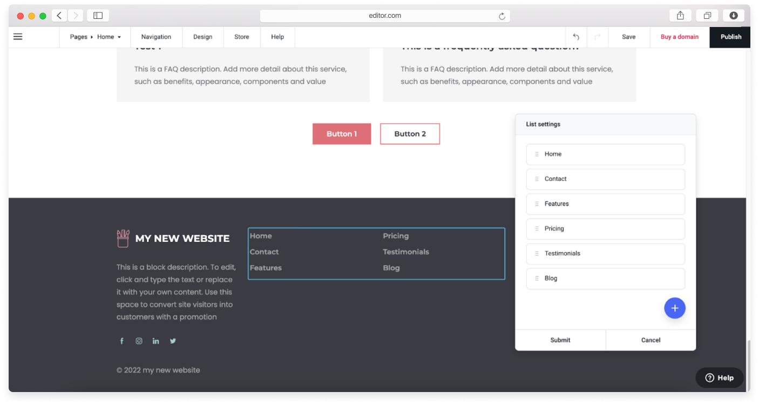
Task: Cancel the list settings dialog
Action: pos(651,340)
